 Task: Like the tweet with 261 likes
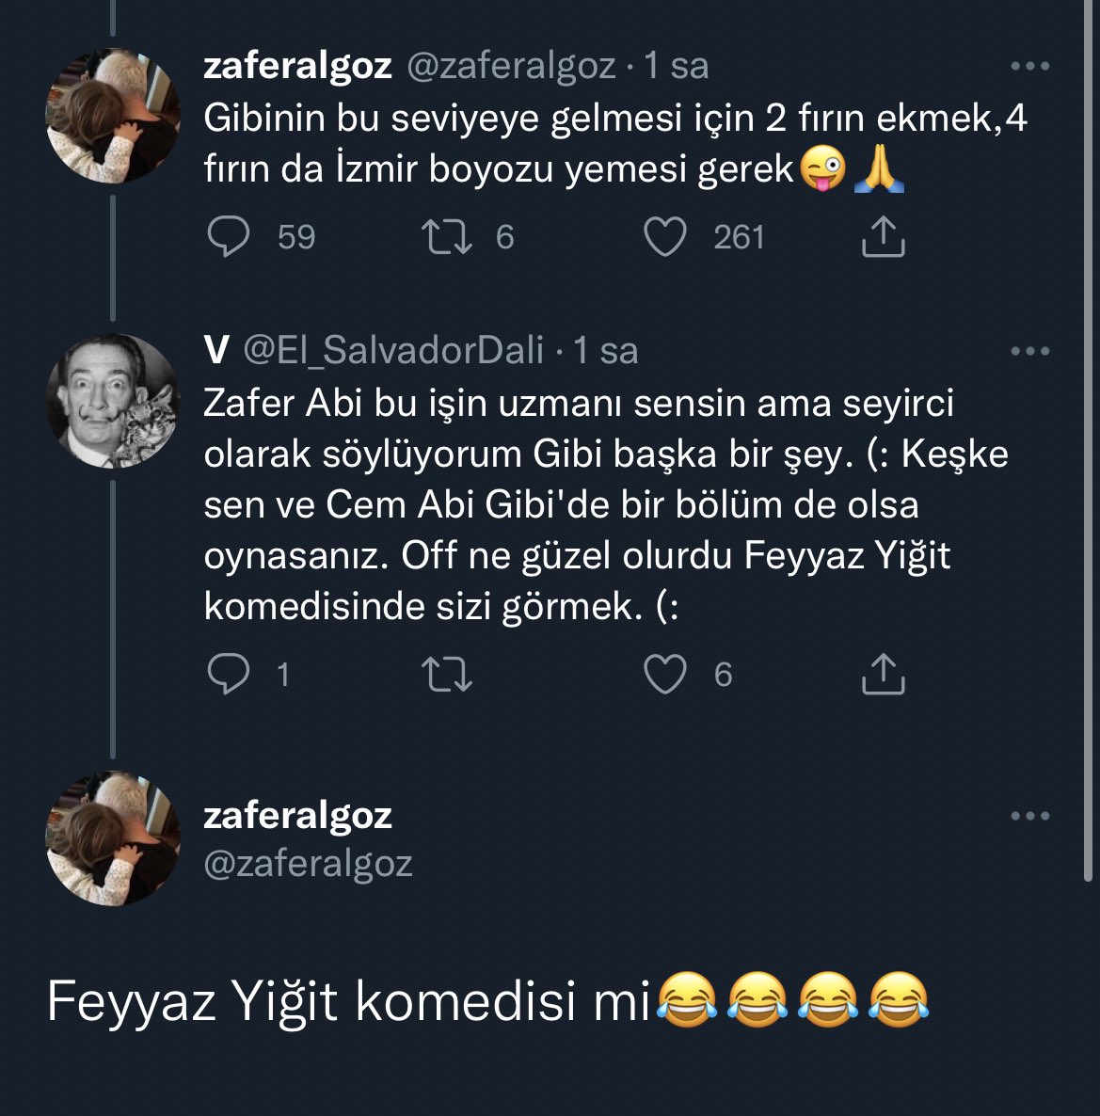point(665,237)
